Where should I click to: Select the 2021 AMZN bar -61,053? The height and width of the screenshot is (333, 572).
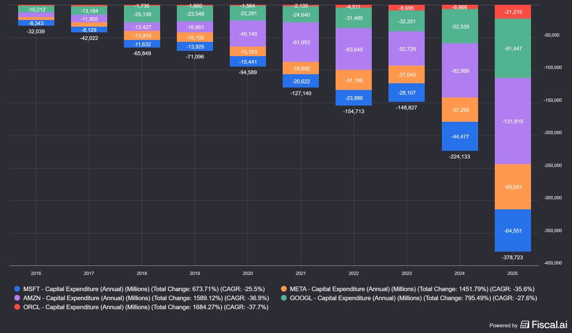(301, 42)
